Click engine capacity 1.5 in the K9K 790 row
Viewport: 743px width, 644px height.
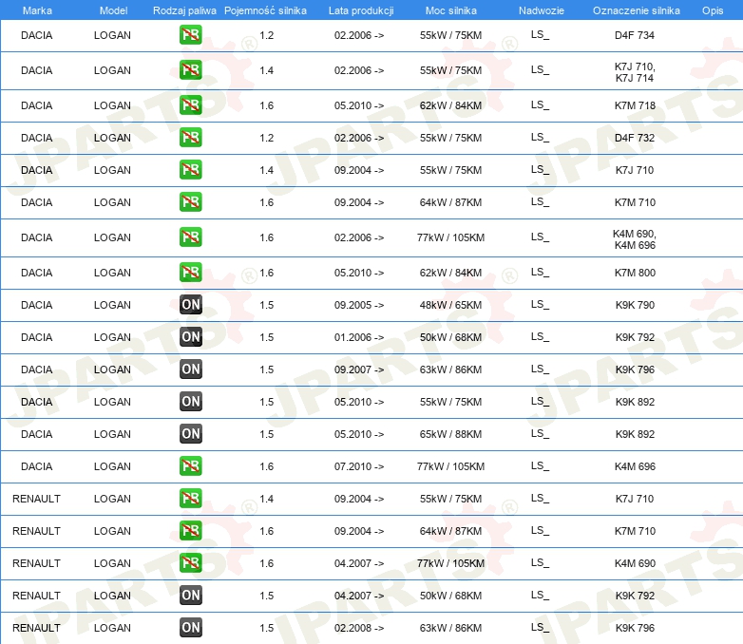click(x=266, y=305)
